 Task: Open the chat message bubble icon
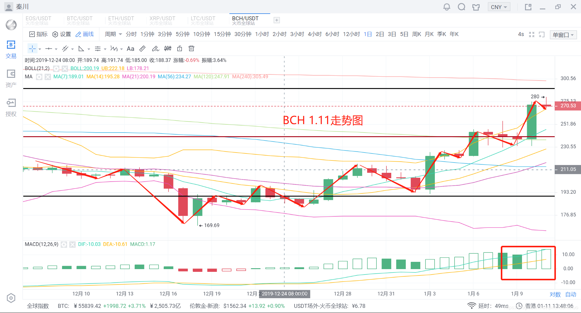(x=461, y=7)
